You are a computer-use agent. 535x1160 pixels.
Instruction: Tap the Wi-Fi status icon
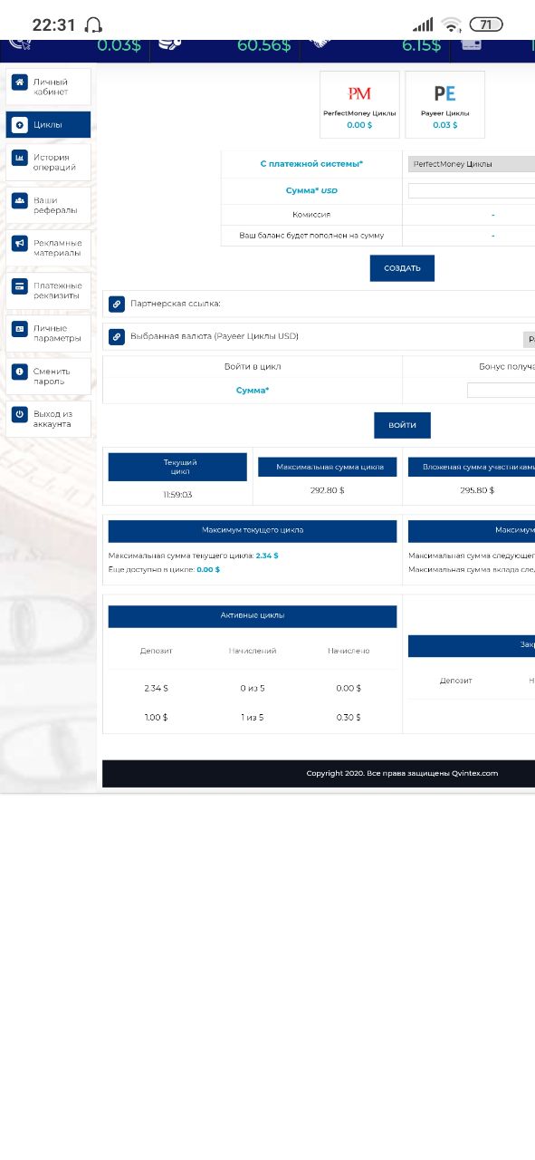coord(453,24)
